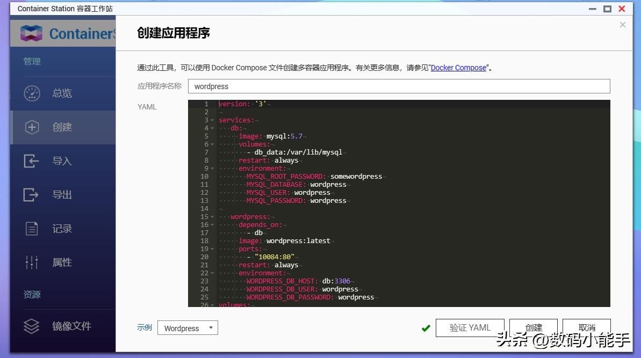Open the 属性 settings sliders icon
The image size is (641, 358).
pos(32,262)
